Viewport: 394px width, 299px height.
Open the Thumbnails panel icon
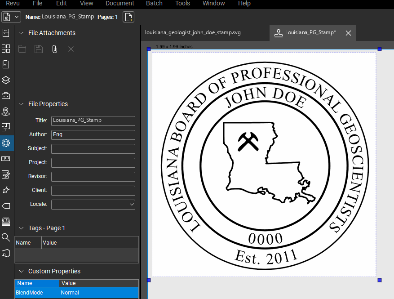click(x=6, y=49)
